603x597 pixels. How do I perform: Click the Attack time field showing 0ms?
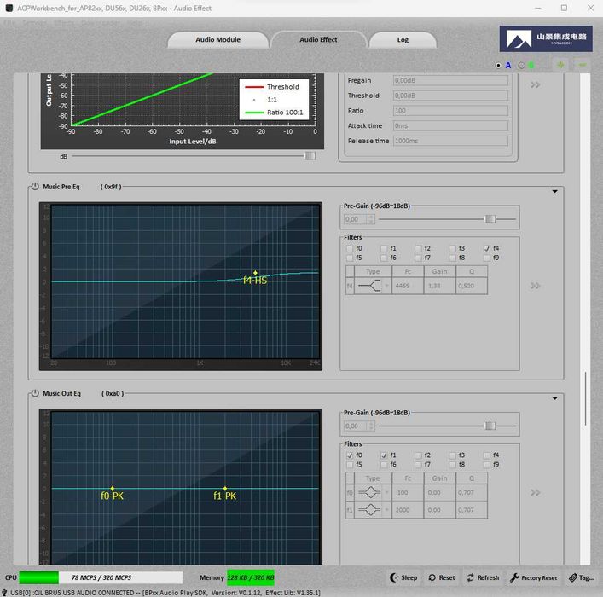click(450, 125)
